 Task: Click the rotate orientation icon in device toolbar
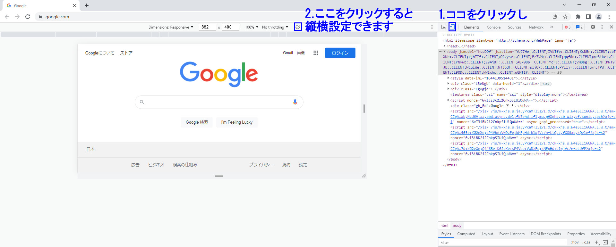coord(298,27)
